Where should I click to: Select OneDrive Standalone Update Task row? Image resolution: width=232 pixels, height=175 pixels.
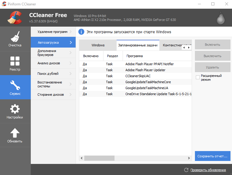[x=135, y=94]
